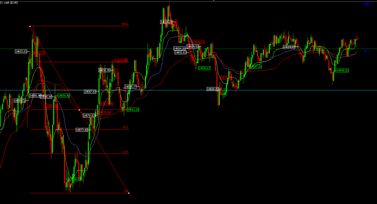Select the 14604.68 price label

point(289,47)
